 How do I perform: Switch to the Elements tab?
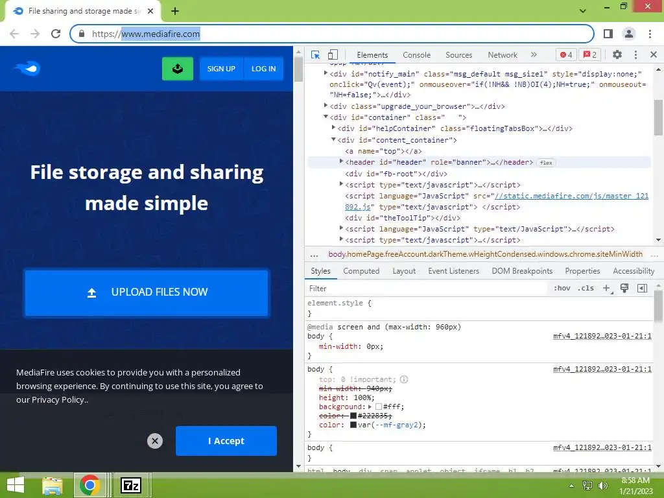tap(372, 55)
